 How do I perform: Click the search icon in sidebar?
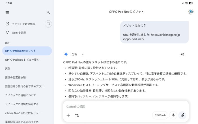pyautogui.click(x=48, y=12)
